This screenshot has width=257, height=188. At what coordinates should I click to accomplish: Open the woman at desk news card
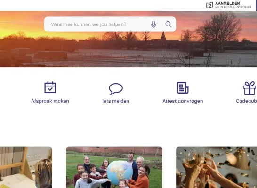[x=26, y=167]
